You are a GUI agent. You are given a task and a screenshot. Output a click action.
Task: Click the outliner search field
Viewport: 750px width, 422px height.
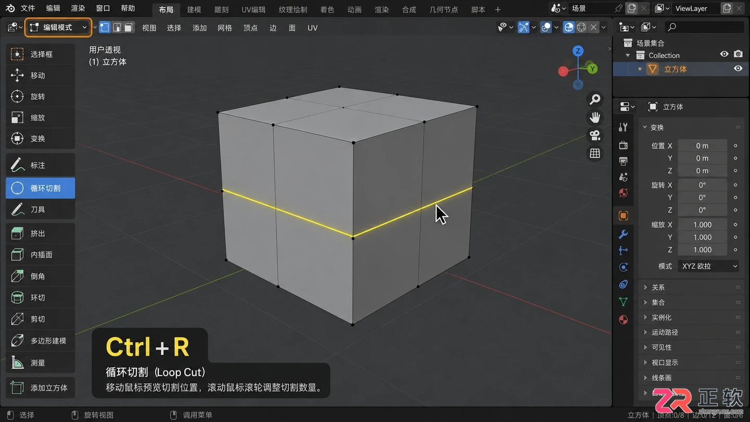pyautogui.click(x=704, y=27)
